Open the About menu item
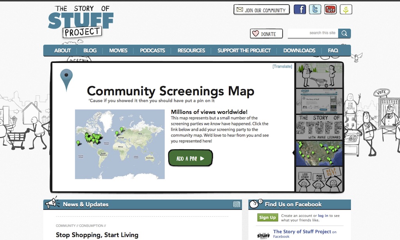400x240 pixels. click(x=62, y=50)
